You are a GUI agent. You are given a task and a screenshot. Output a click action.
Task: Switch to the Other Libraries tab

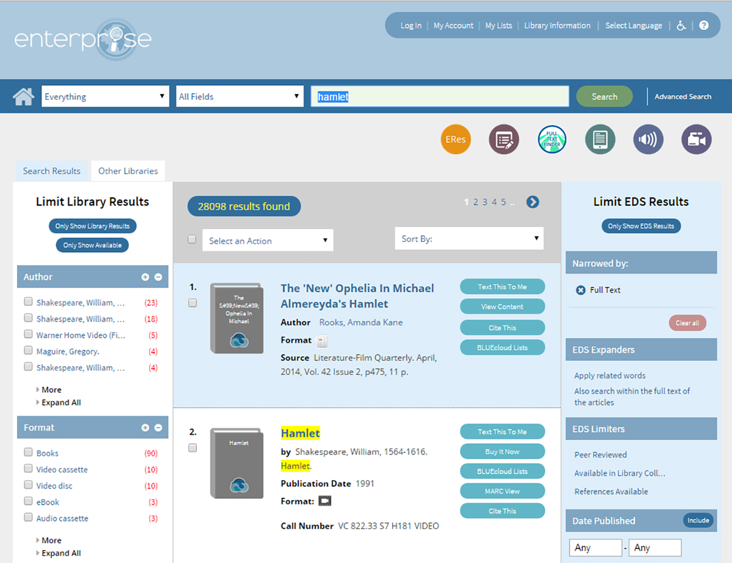[x=127, y=171]
